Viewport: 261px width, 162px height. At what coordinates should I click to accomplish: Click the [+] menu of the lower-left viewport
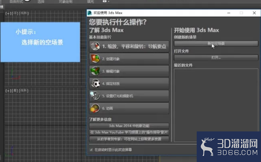tap(8, 91)
